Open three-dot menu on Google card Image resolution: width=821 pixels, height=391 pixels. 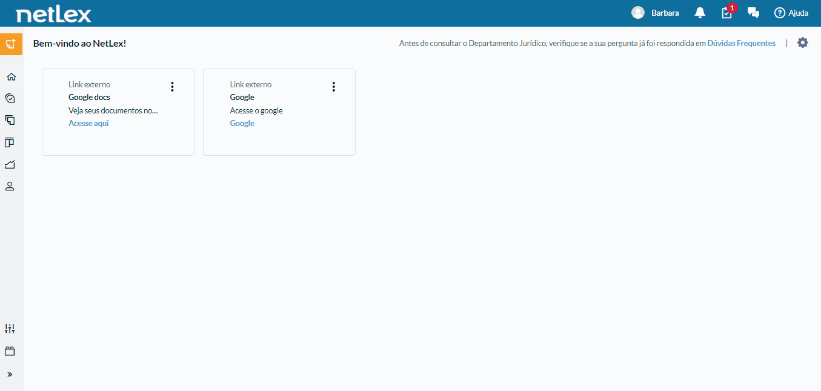(x=333, y=87)
